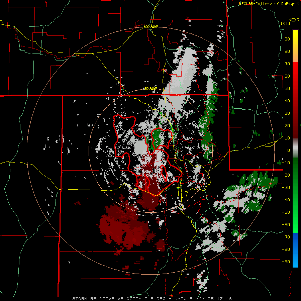
Task: Select the 20 value on the velocity scale
Action: [x=287, y=125]
